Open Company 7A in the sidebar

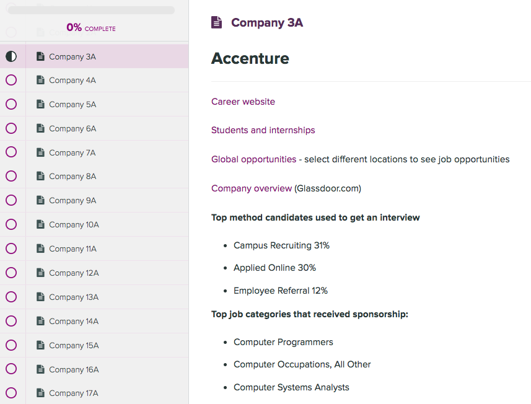coord(107,152)
